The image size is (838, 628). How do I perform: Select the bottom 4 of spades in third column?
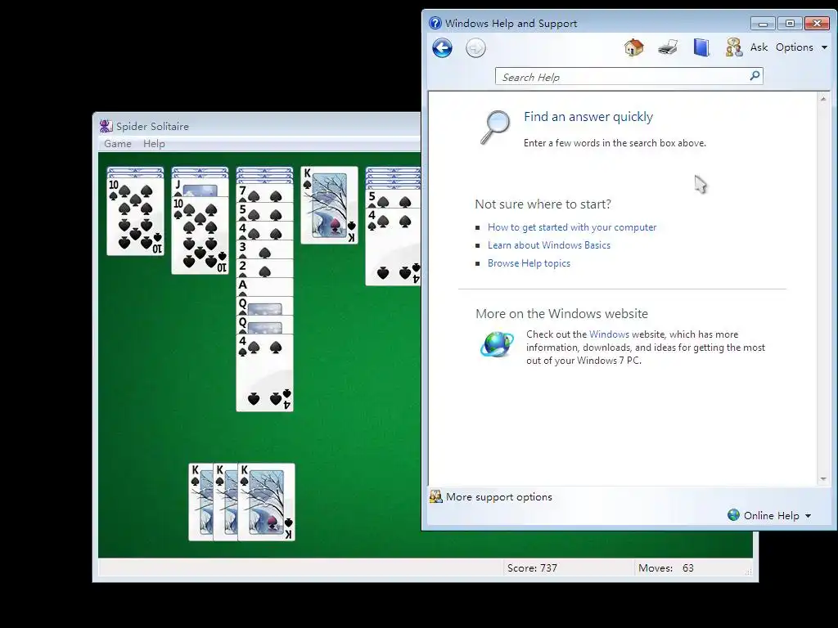[x=264, y=373]
